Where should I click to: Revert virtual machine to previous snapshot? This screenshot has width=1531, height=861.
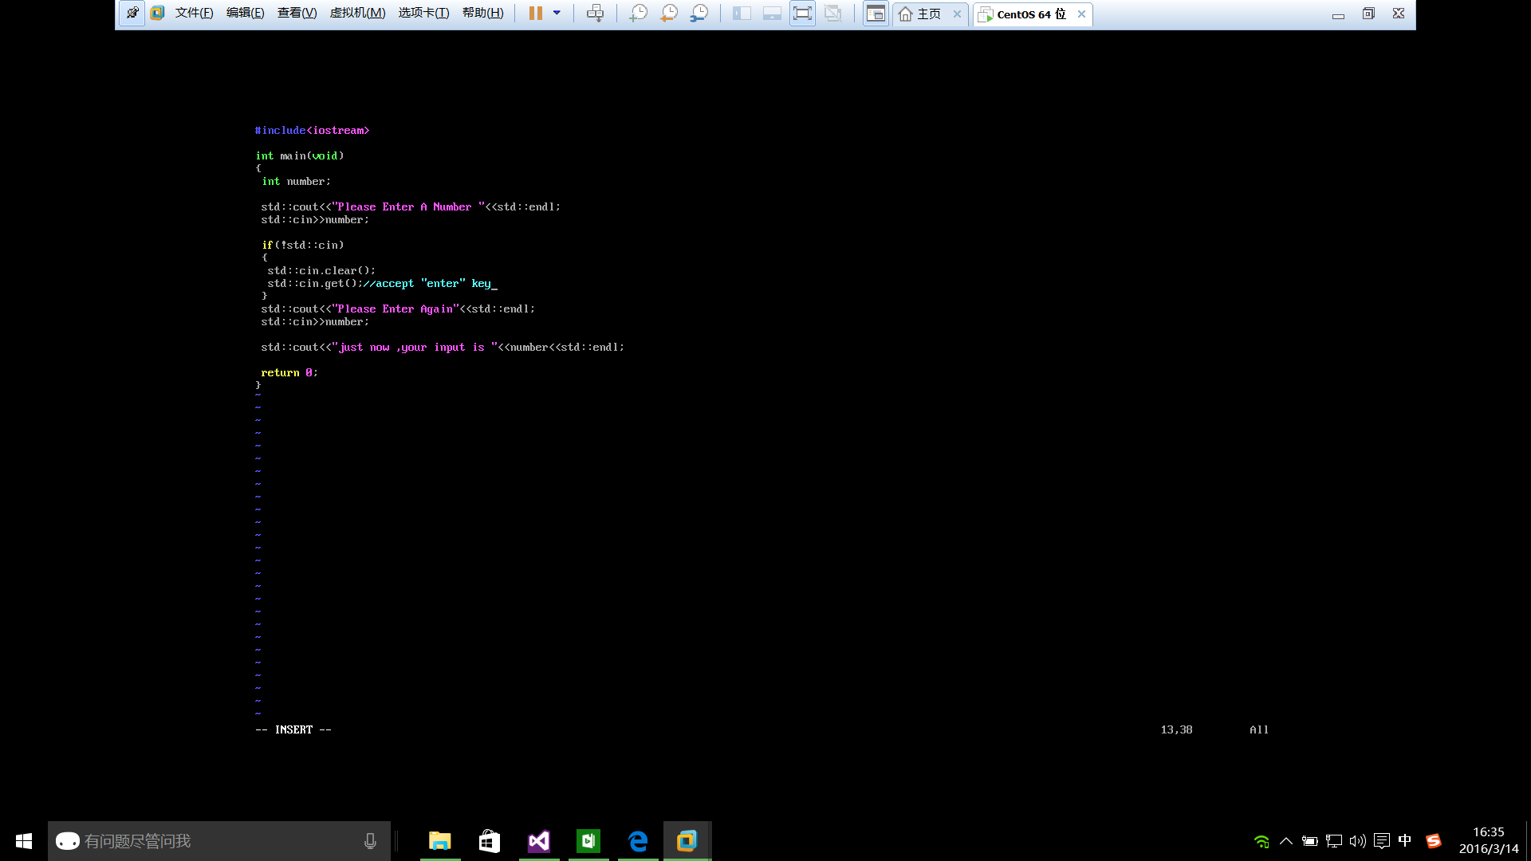(668, 13)
